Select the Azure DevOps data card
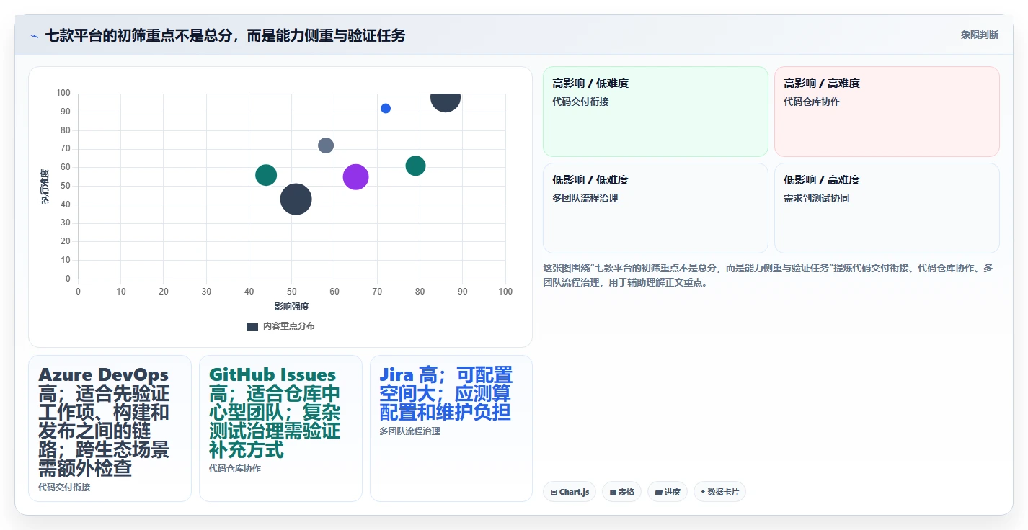Screen dimensions: 1028x530 coord(110,428)
